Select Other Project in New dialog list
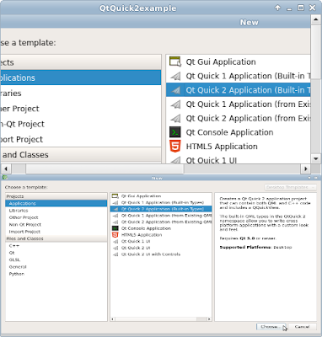Image resolution: width=322 pixels, height=337 pixels. coord(56,217)
